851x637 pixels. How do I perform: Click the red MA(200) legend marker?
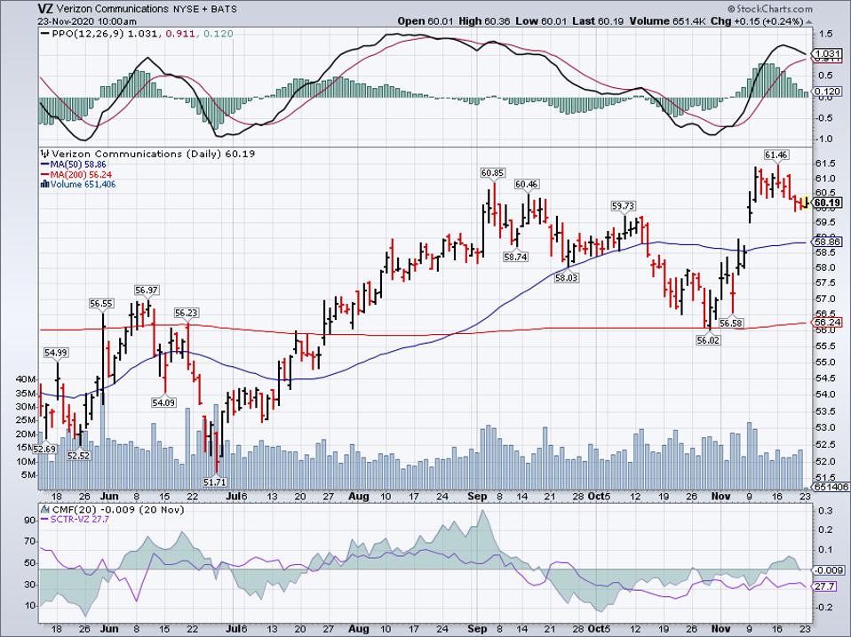[x=44, y=175]
